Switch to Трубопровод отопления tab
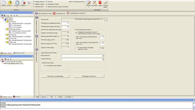The image size is (195, 110). pyautogui.click(x=76, y=13)
